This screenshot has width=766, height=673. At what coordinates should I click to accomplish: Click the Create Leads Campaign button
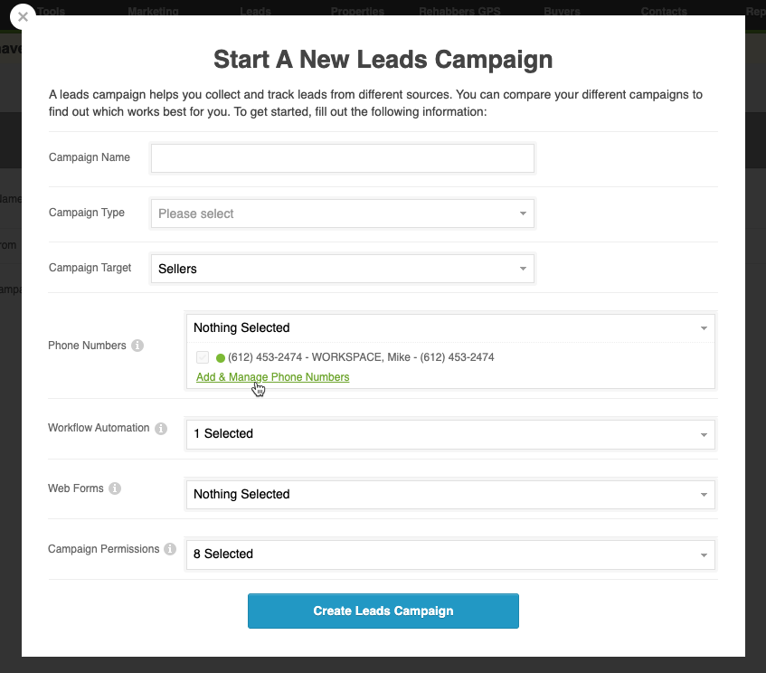(383, 611)
